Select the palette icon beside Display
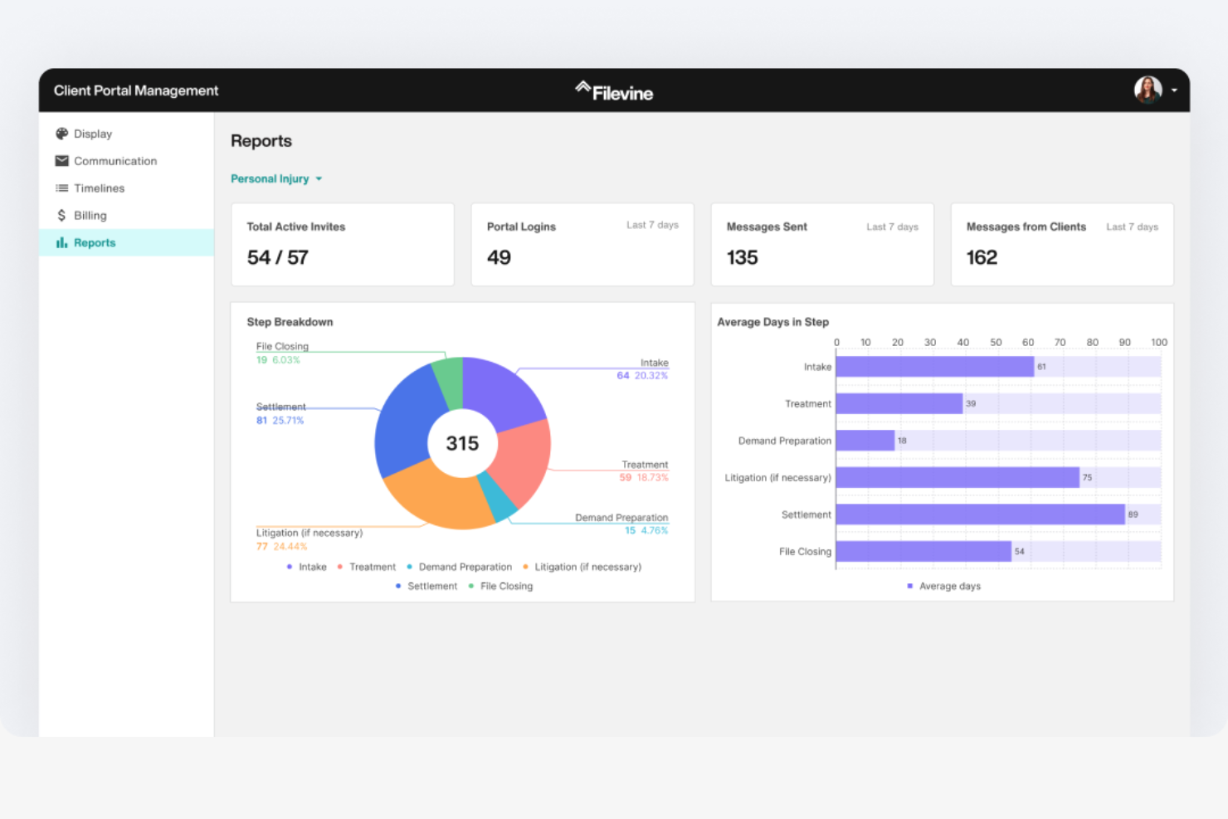 (x=62, y=133)
